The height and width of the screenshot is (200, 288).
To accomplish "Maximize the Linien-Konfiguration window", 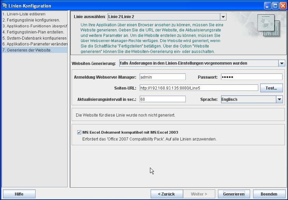I will coord(275,6).
